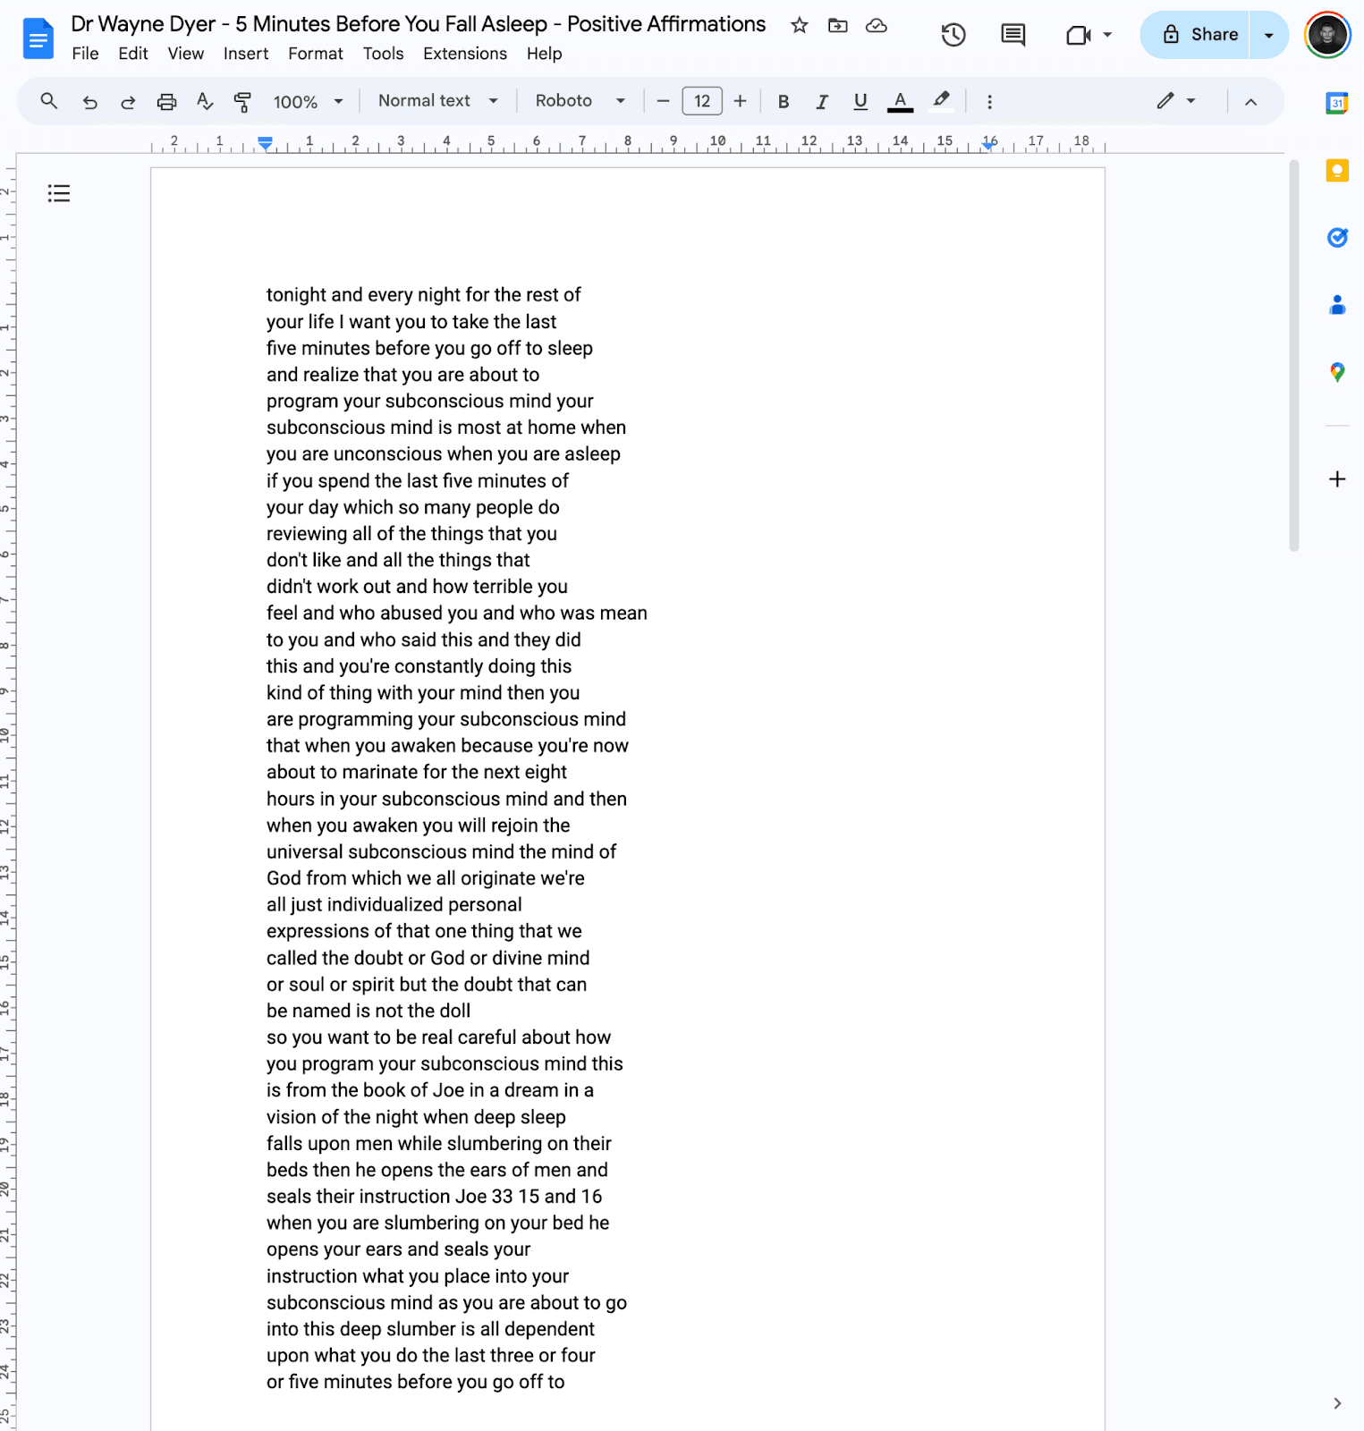Redo the last undone action

click(x=128, y=102)
